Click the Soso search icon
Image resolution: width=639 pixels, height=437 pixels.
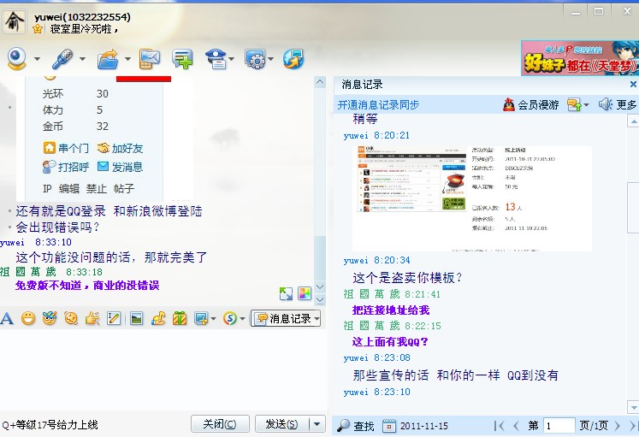(x=230, y=318)
